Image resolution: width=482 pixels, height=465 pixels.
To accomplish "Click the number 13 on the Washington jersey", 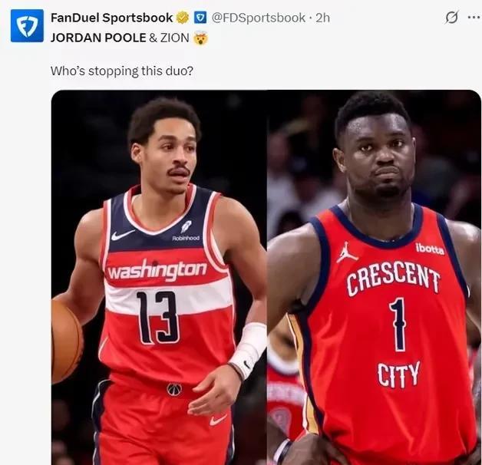I will click(157, 318).
